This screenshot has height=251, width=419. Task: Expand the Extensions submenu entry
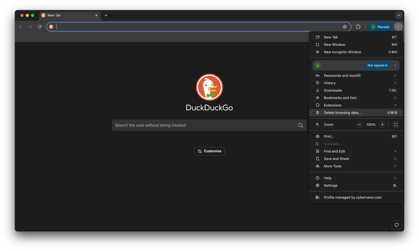click(356, 105)
